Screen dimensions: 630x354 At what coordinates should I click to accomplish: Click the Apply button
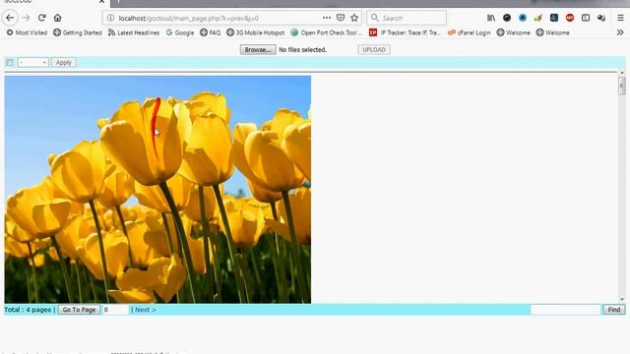(63, 63)
